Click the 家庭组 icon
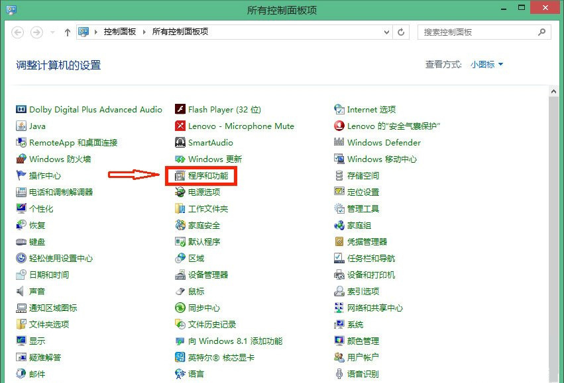Screen dimensions: 564x383 [339, 226]
